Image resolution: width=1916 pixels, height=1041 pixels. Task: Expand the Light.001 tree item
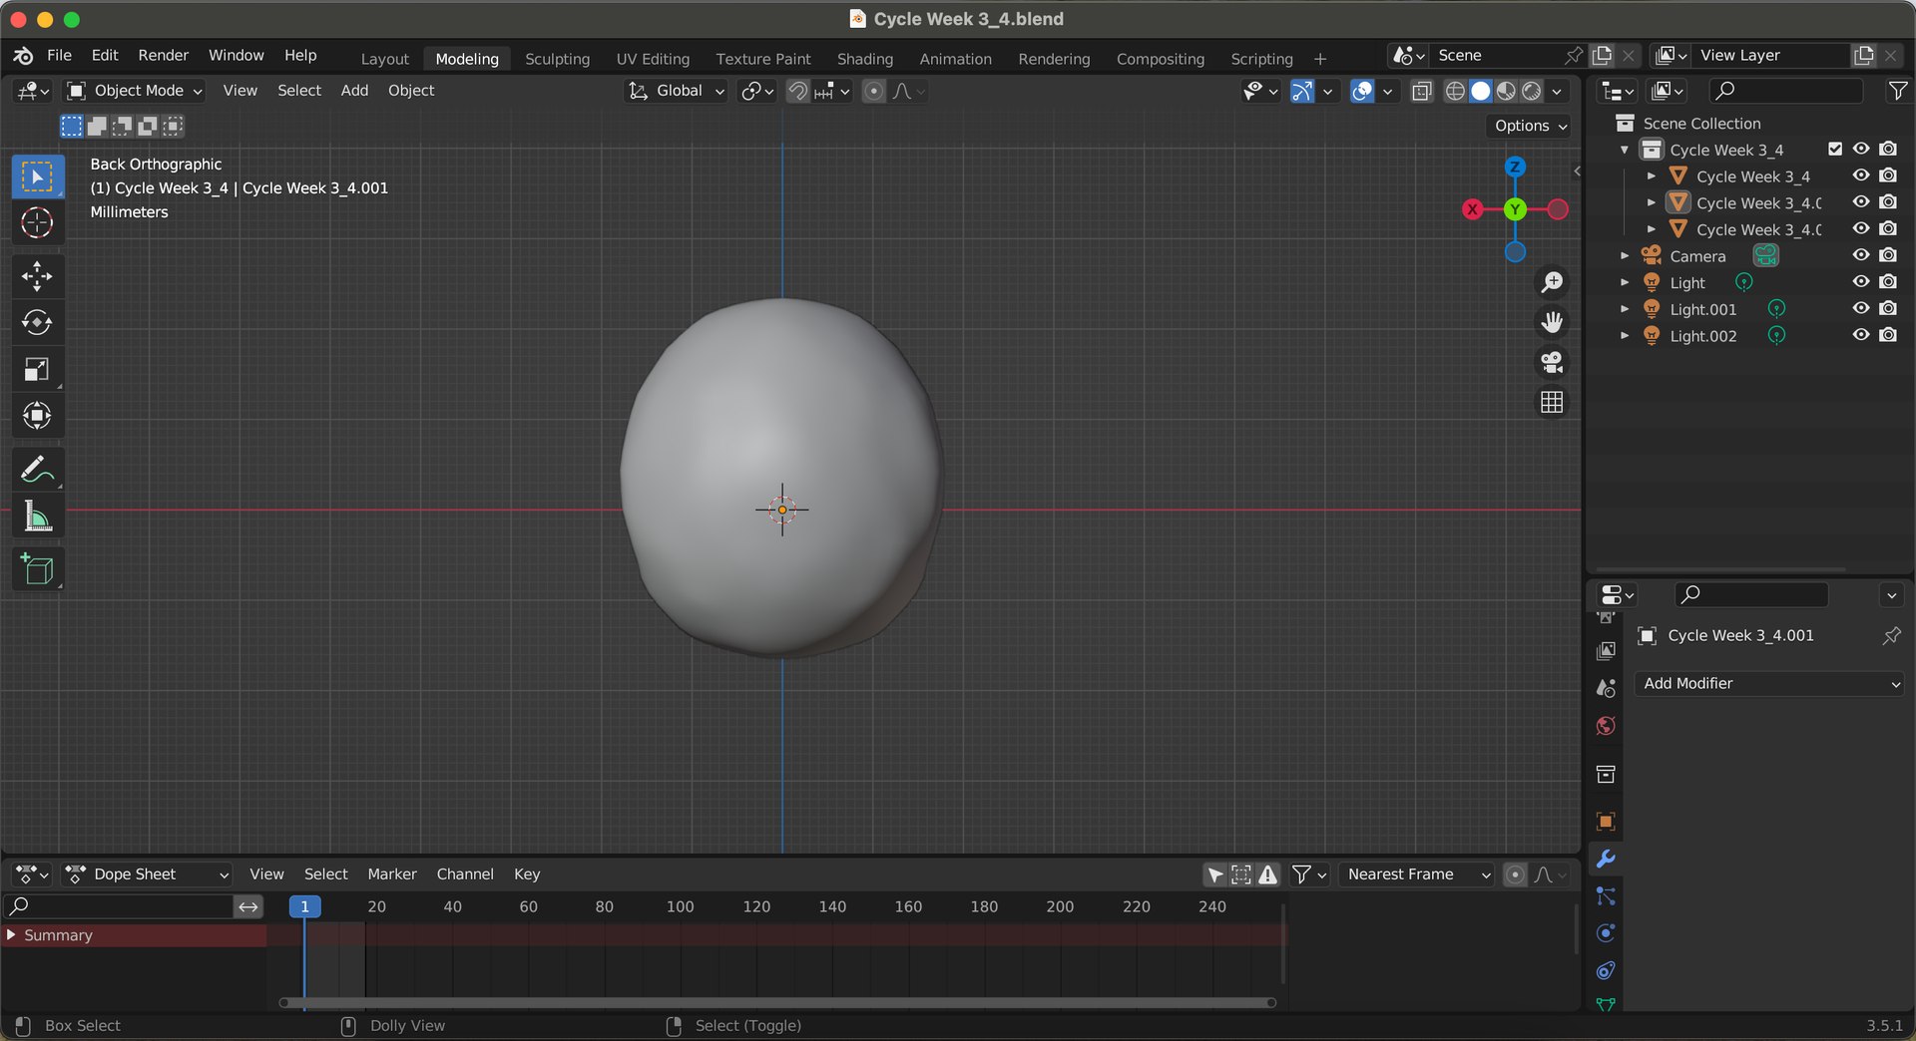pos(1625,309)
